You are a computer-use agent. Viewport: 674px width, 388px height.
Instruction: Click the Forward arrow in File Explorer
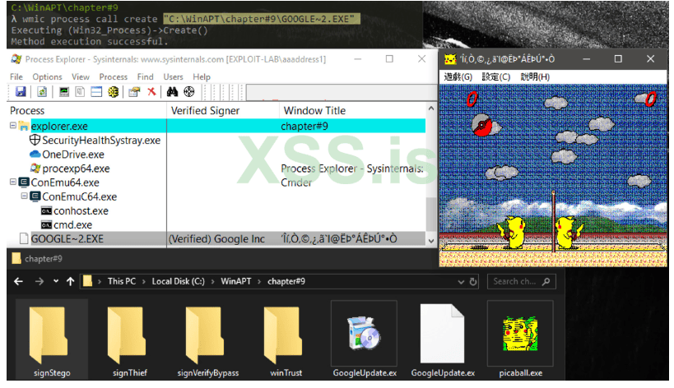(x=40, y=282)
